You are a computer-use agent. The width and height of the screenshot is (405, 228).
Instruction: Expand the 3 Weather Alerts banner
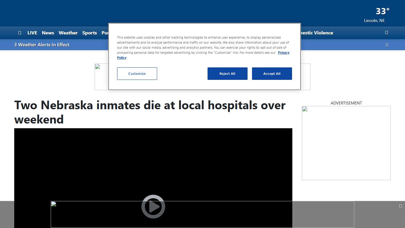(42, 45)
